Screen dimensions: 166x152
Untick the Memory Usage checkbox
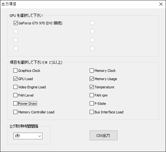pos(92,79)
